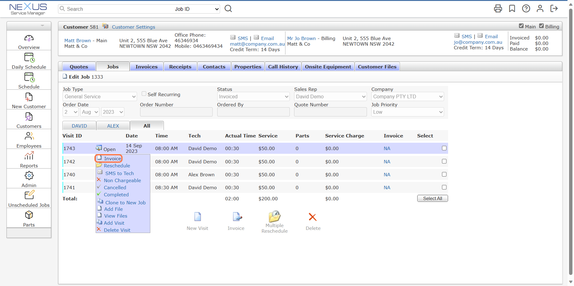574x286 pixels.
Task: Choose SMS to Tech from the context menu
Action: pos(119,173)
